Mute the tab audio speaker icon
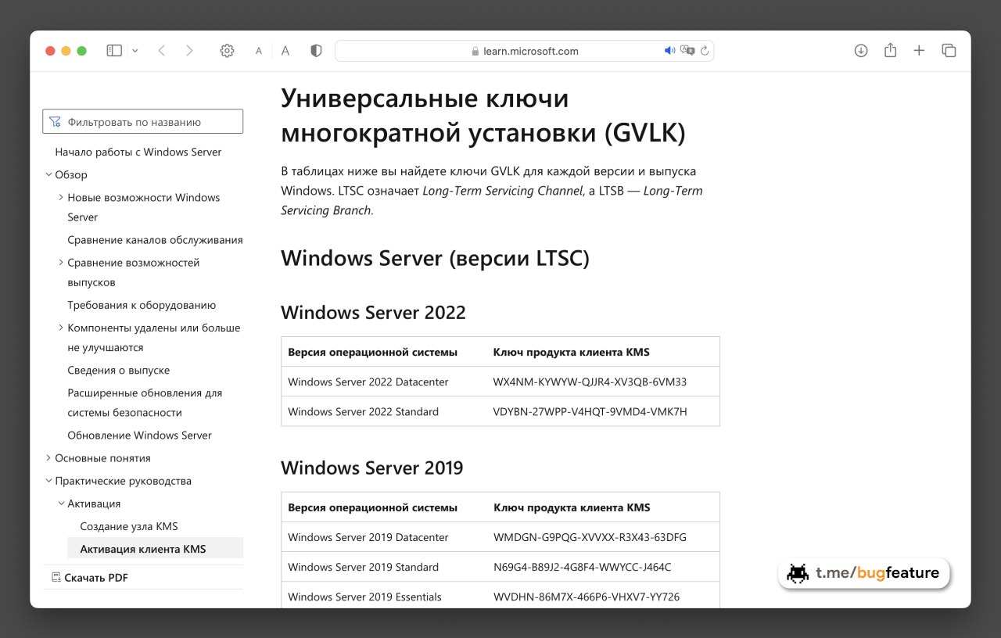1001x638 pixels. pyautogui.click(x=669, y=51)
